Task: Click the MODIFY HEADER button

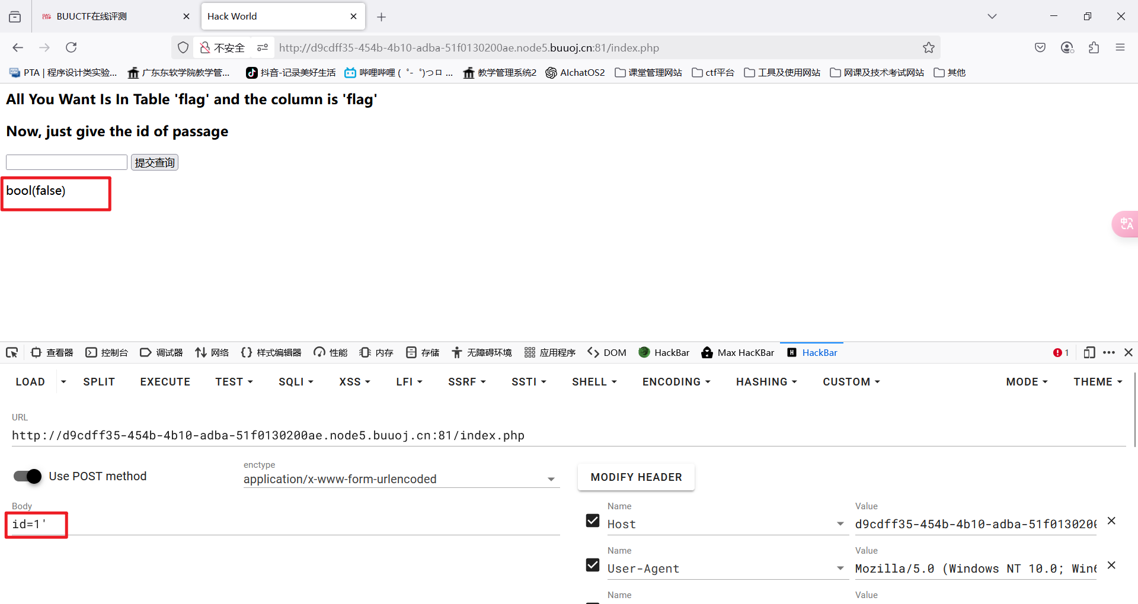Action: pos(635,477)
